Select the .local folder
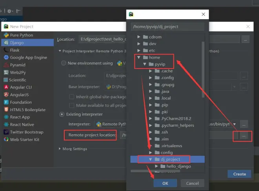Screen dimensions: 259x191 point(163,98)
